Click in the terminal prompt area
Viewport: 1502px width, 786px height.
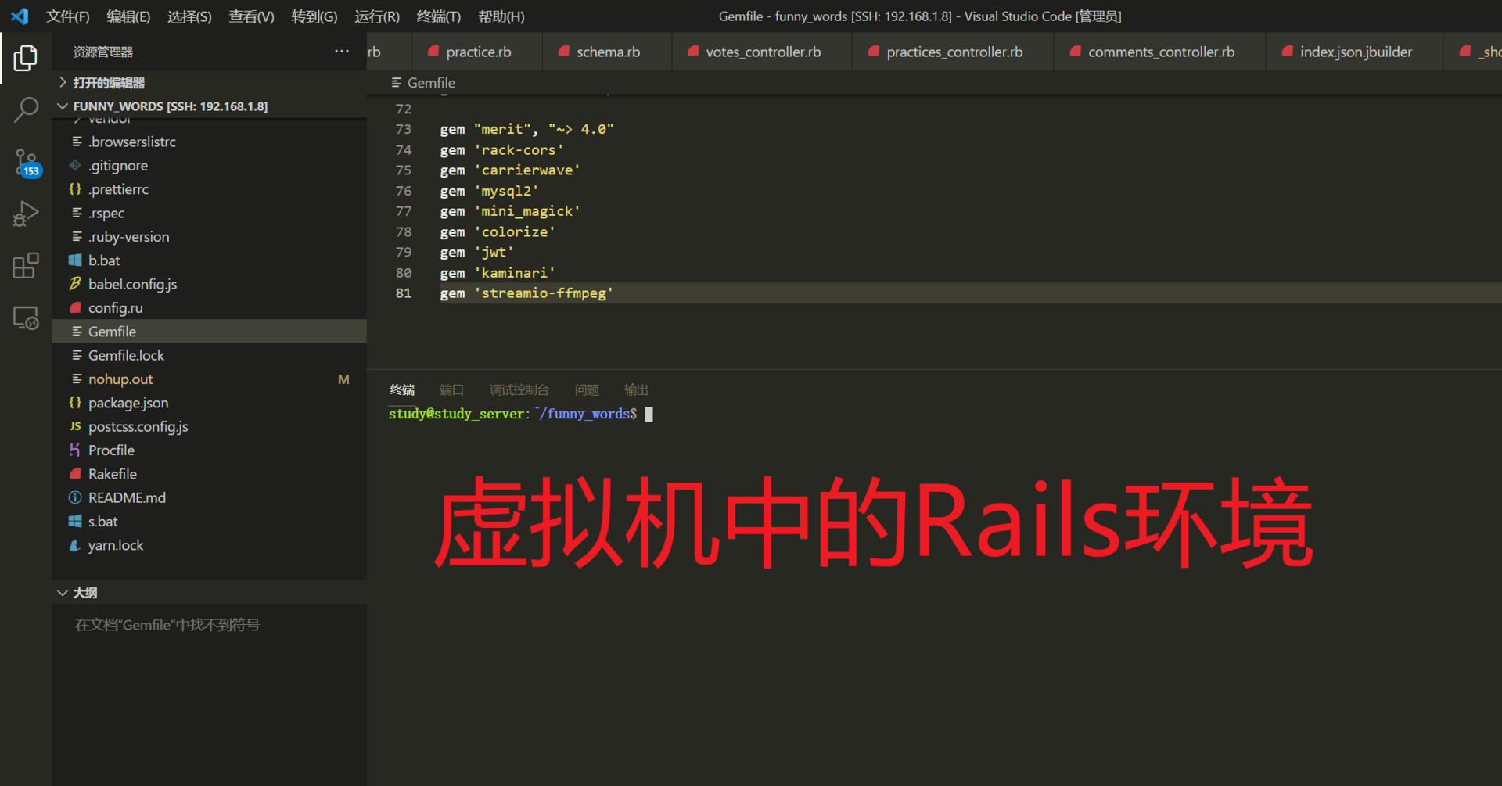649,415
